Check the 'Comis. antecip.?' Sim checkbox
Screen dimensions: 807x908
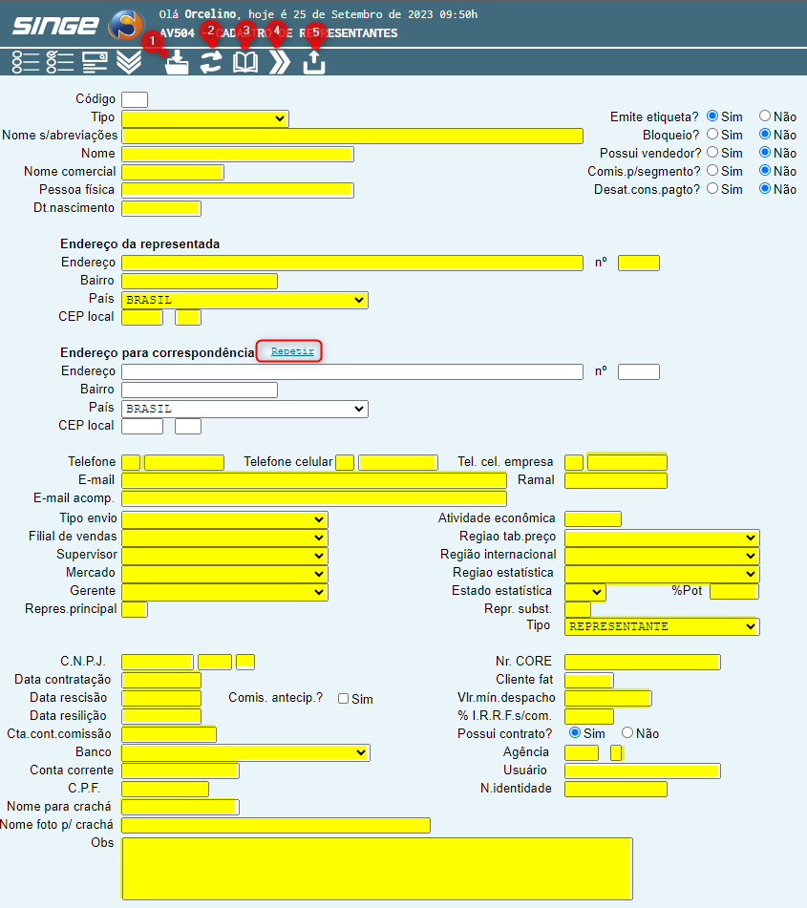tap(344, 699)
